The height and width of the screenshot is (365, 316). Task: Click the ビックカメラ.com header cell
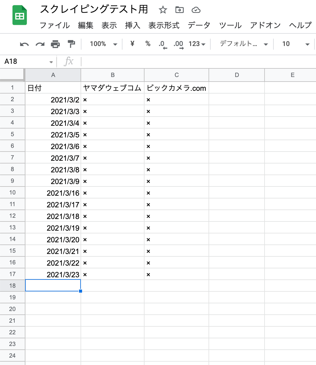[177, 88]
